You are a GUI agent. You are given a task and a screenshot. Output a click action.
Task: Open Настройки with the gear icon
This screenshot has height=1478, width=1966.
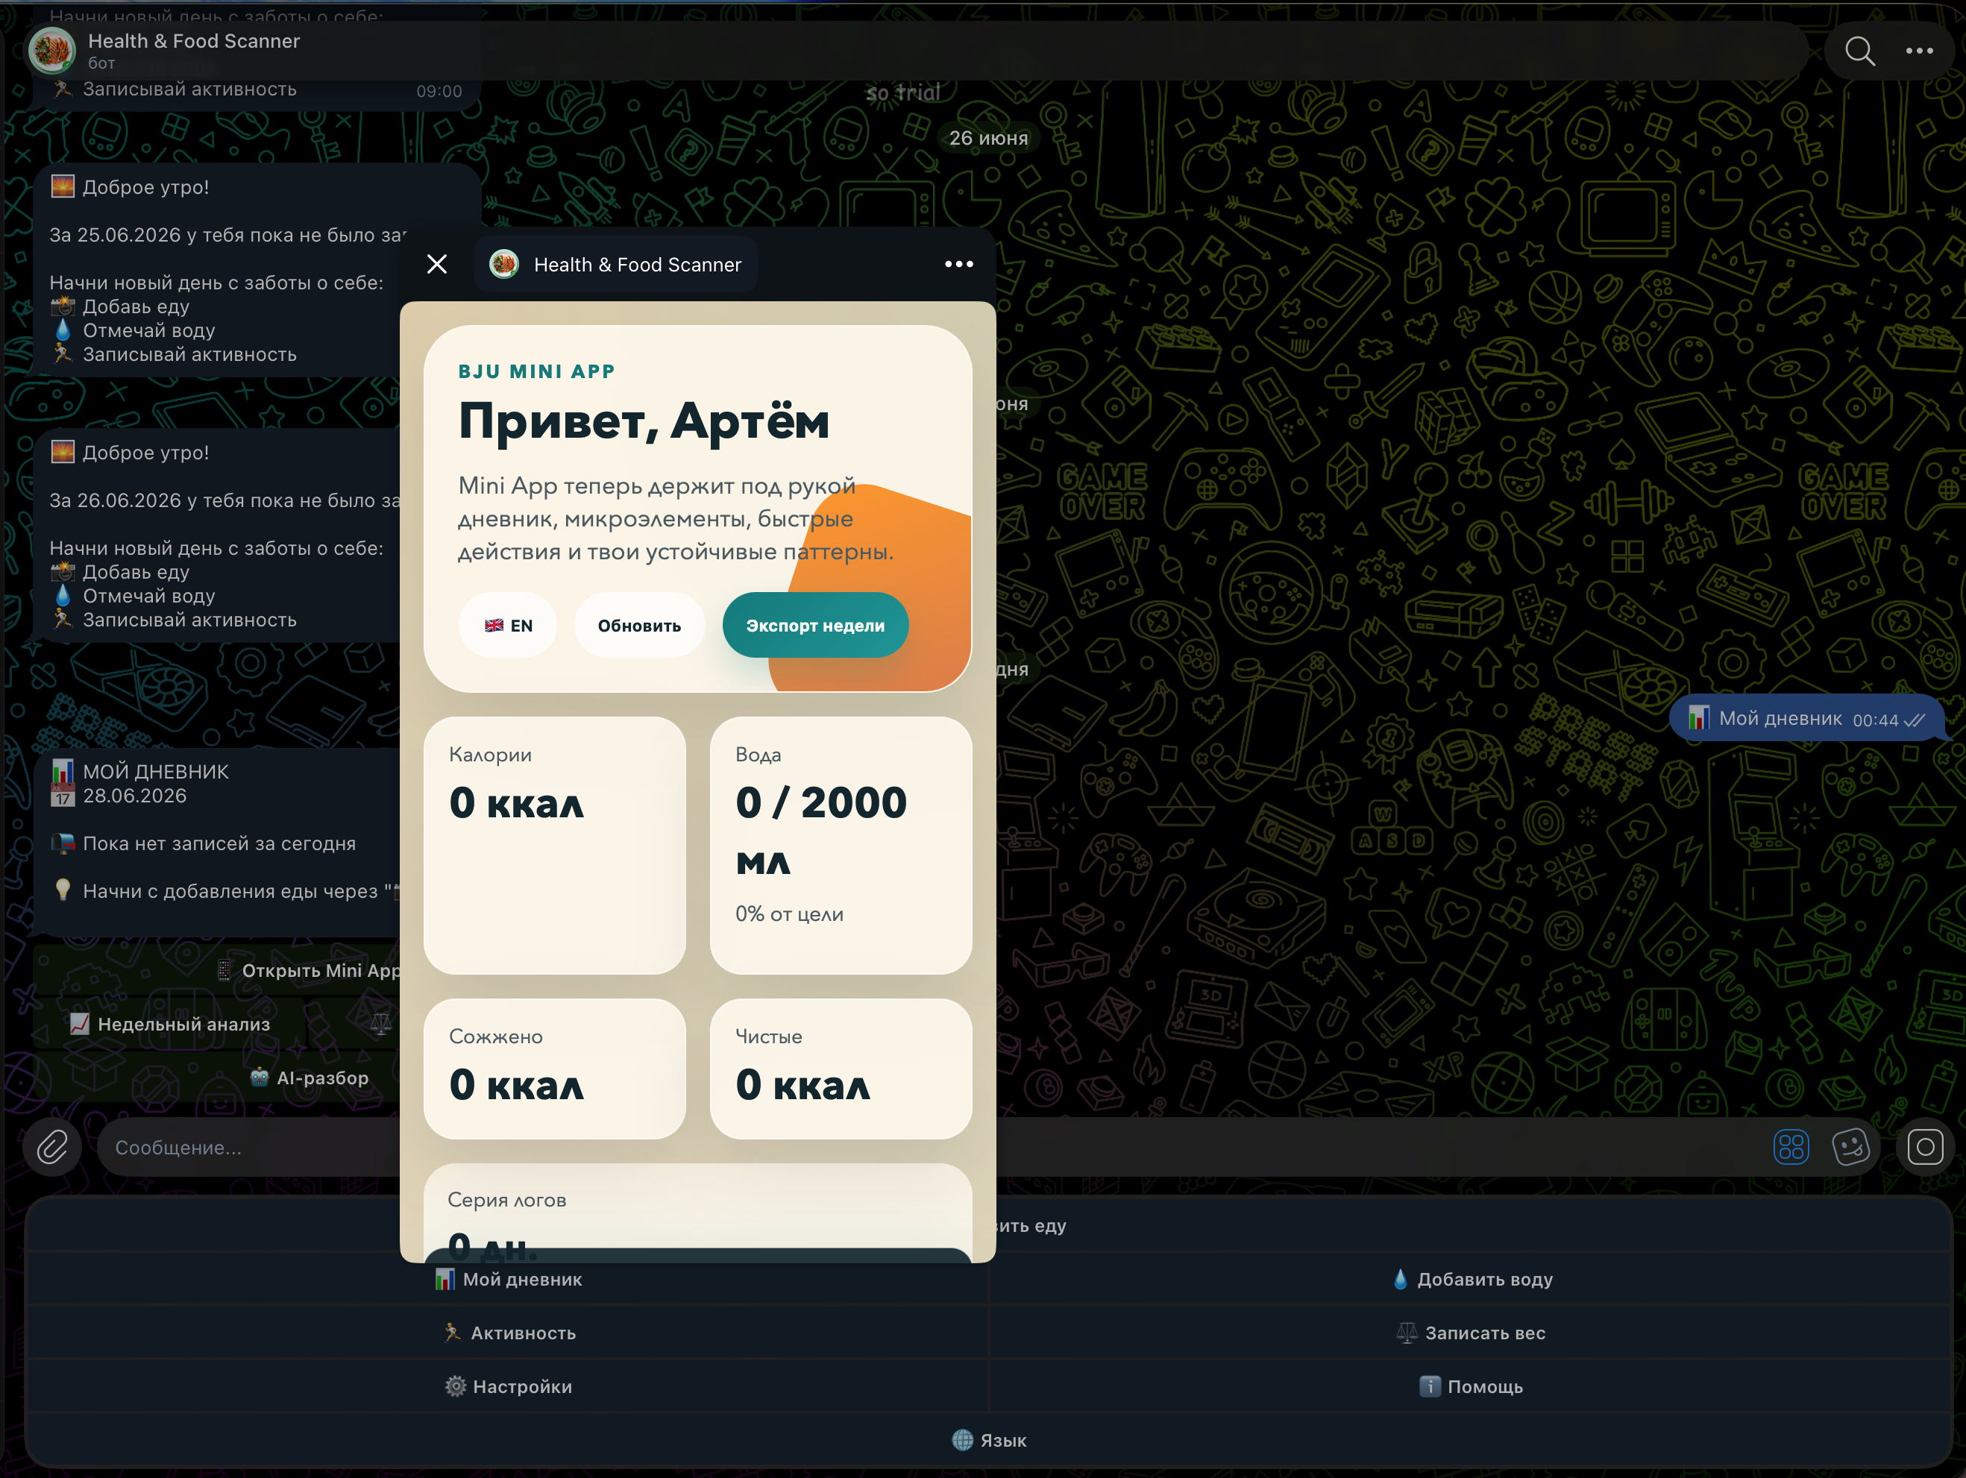[507, 1386]
